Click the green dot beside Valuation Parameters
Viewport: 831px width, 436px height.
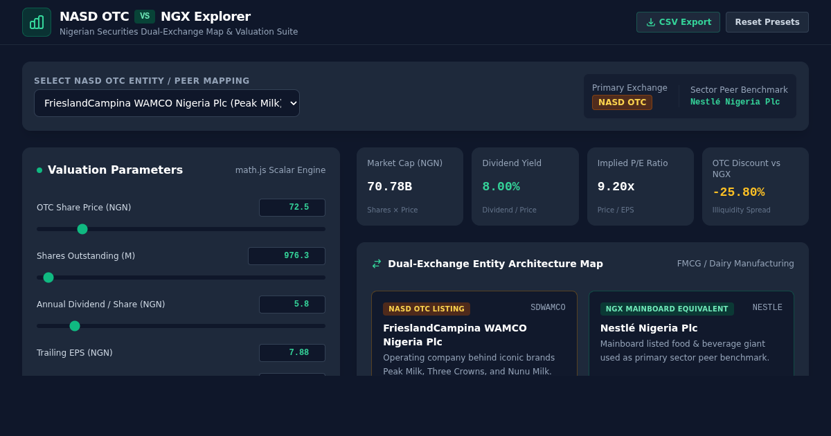[39, 170]
